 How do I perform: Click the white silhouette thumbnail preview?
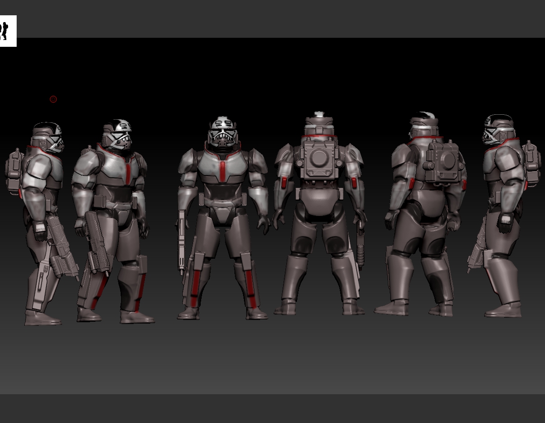pos(8,31)
